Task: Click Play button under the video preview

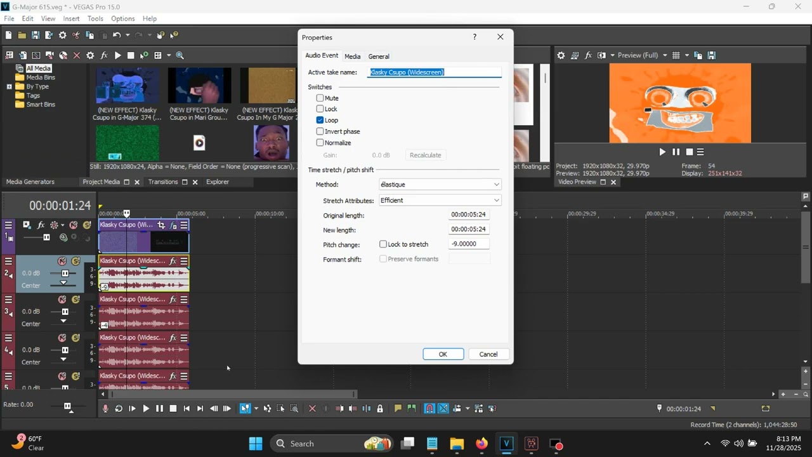Action: click(662, 152)
